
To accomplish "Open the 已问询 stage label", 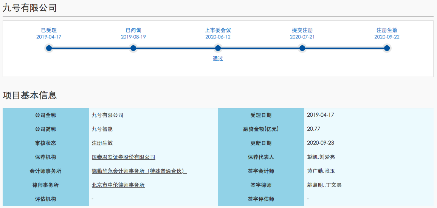I will (133, 30).
